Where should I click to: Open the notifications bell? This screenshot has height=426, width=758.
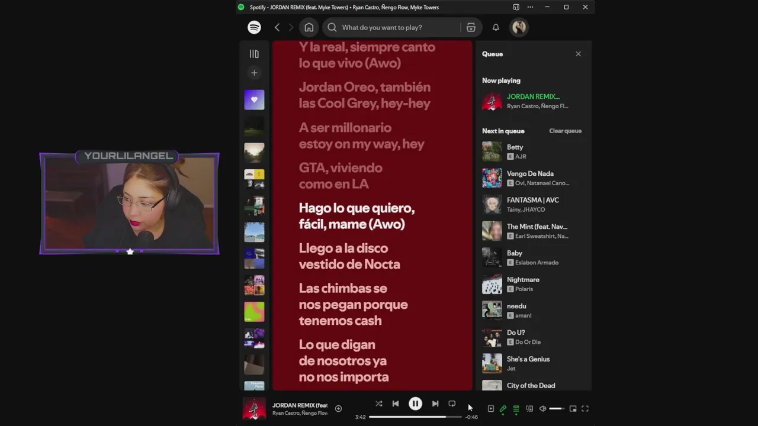(x=496, y=27)
